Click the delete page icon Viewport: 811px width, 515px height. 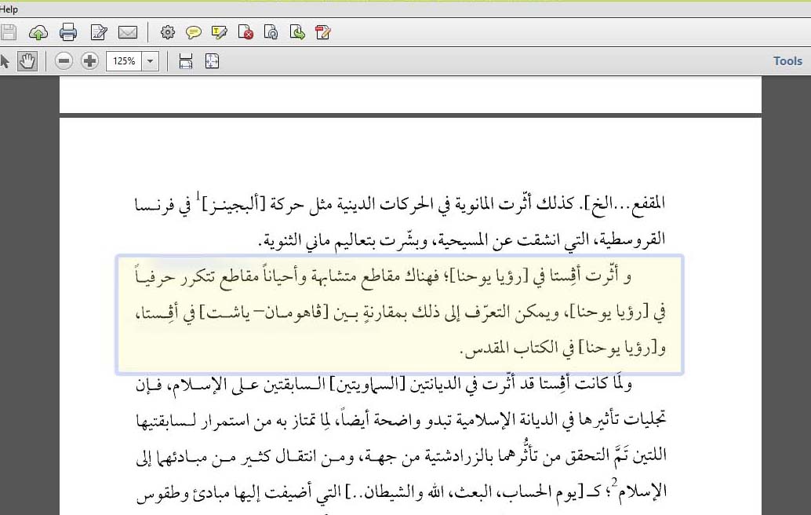coord(245,32)
